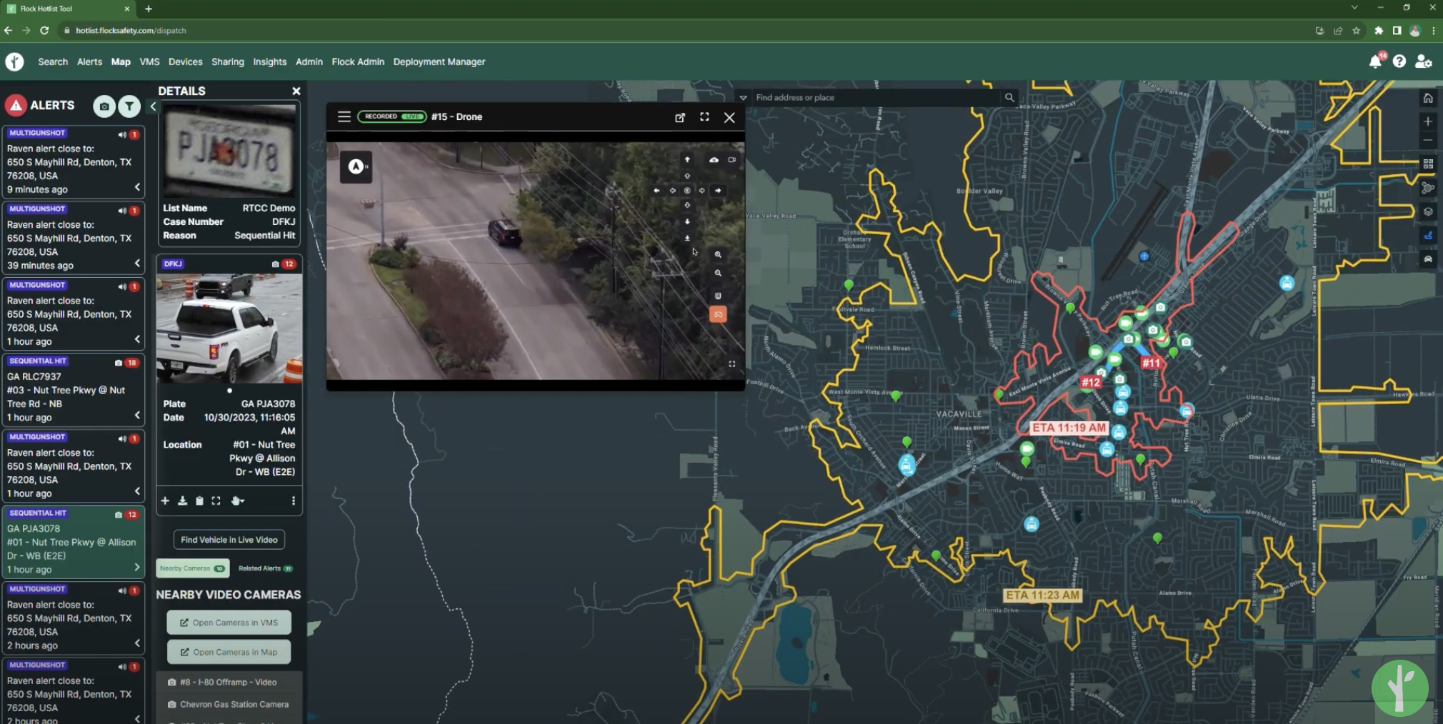Viewport: 1443px width, 724px height.
Task: Pop out the #15 Drone video window
Action: click(x=680, y=117)
